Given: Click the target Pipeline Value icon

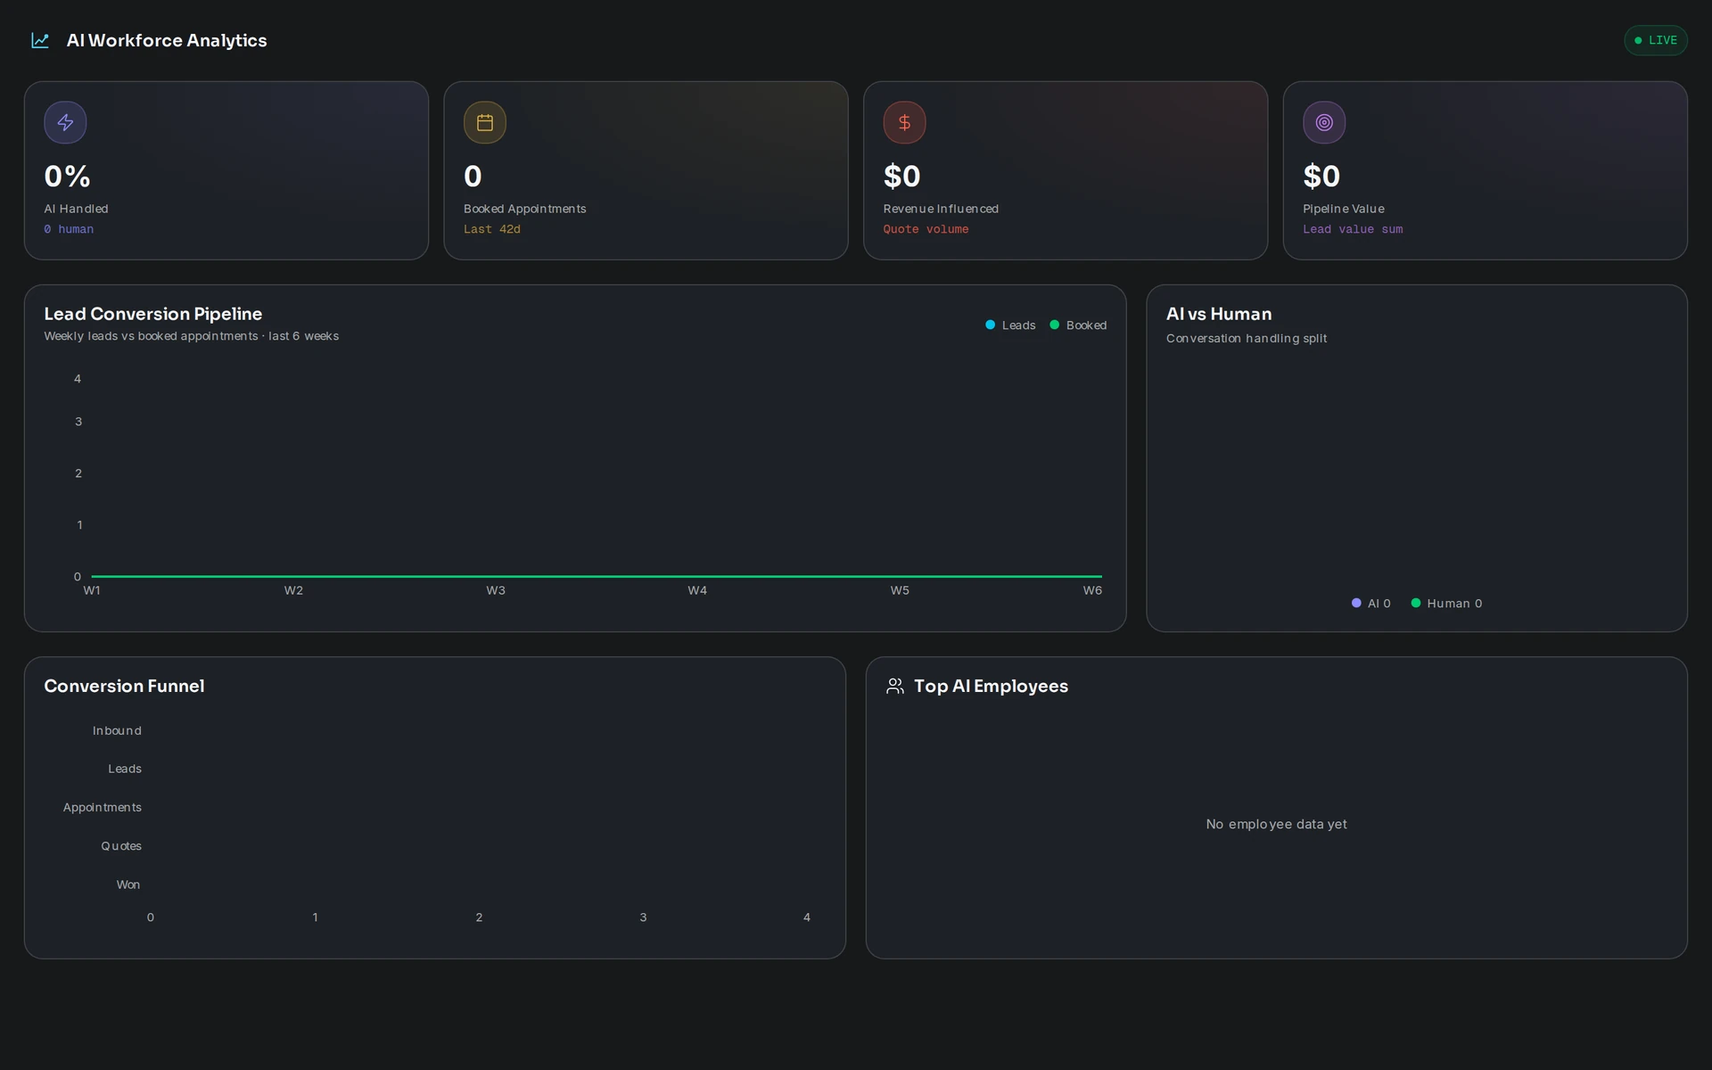Looking at the screenshot, I should 1324,122.
